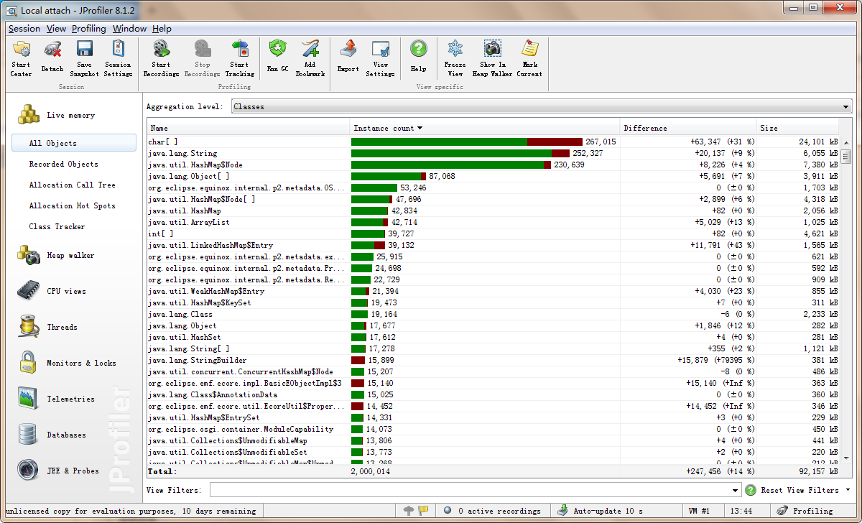The image size is (862, 523).
Task: Click the Reset View Filters green icon
Action: pos(751,490)
